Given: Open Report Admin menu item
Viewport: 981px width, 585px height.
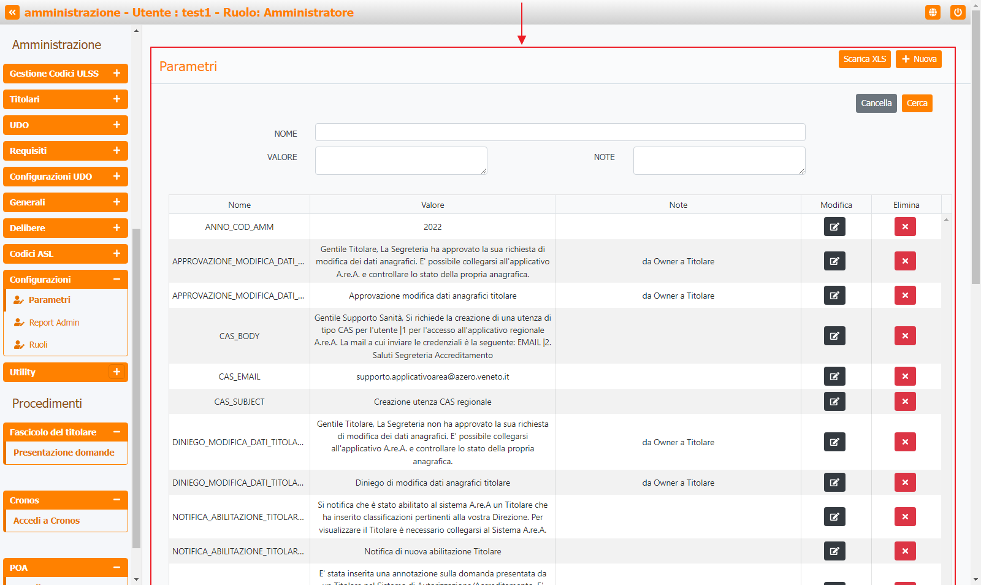Looking at the screenshot, I should click(x=54, y=323).
